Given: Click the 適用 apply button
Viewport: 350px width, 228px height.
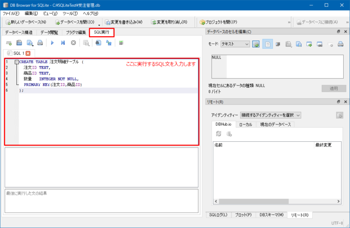Looking at the screenshot, I should 334,89.
